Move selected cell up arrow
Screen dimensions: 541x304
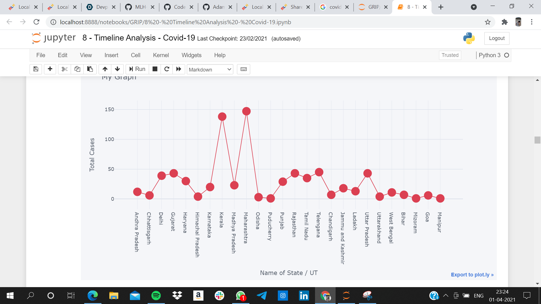[105, 69]
